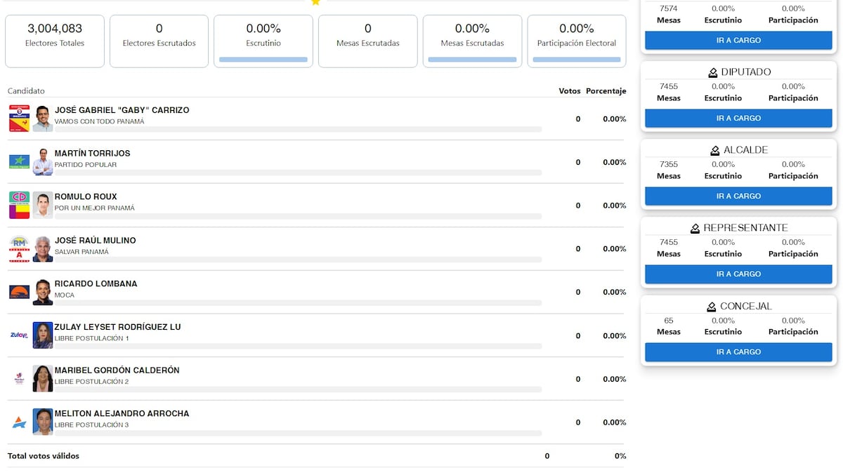Viewport: 843px width, 475px height.
Task: Click Martín Torrijos' Partido Popular star logo
Action: (x=19, y=162)
